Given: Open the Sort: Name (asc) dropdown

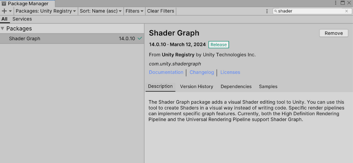Looking at the screenshot, I should 101,11.
